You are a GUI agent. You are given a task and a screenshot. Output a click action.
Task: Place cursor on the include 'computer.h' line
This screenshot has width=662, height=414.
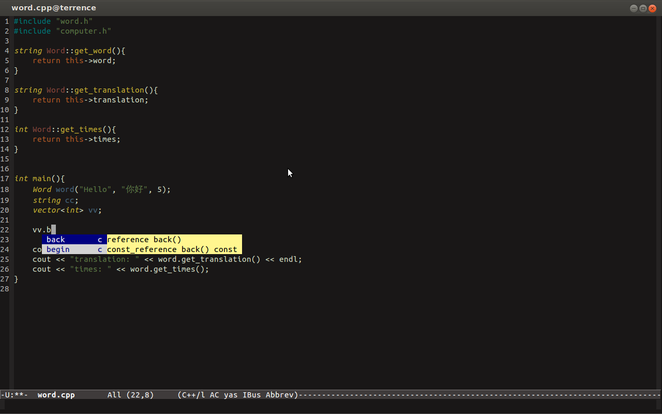(x=62, y=31)
